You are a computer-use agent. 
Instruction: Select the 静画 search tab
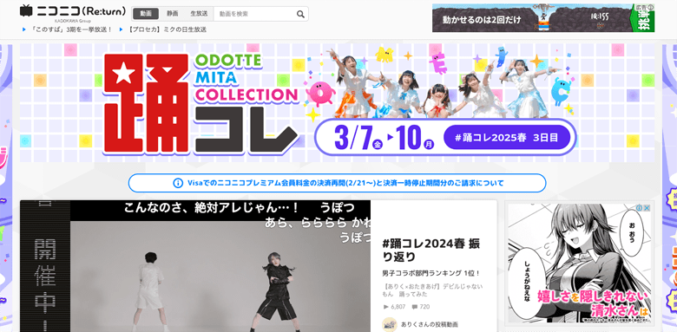coord(172,14)
